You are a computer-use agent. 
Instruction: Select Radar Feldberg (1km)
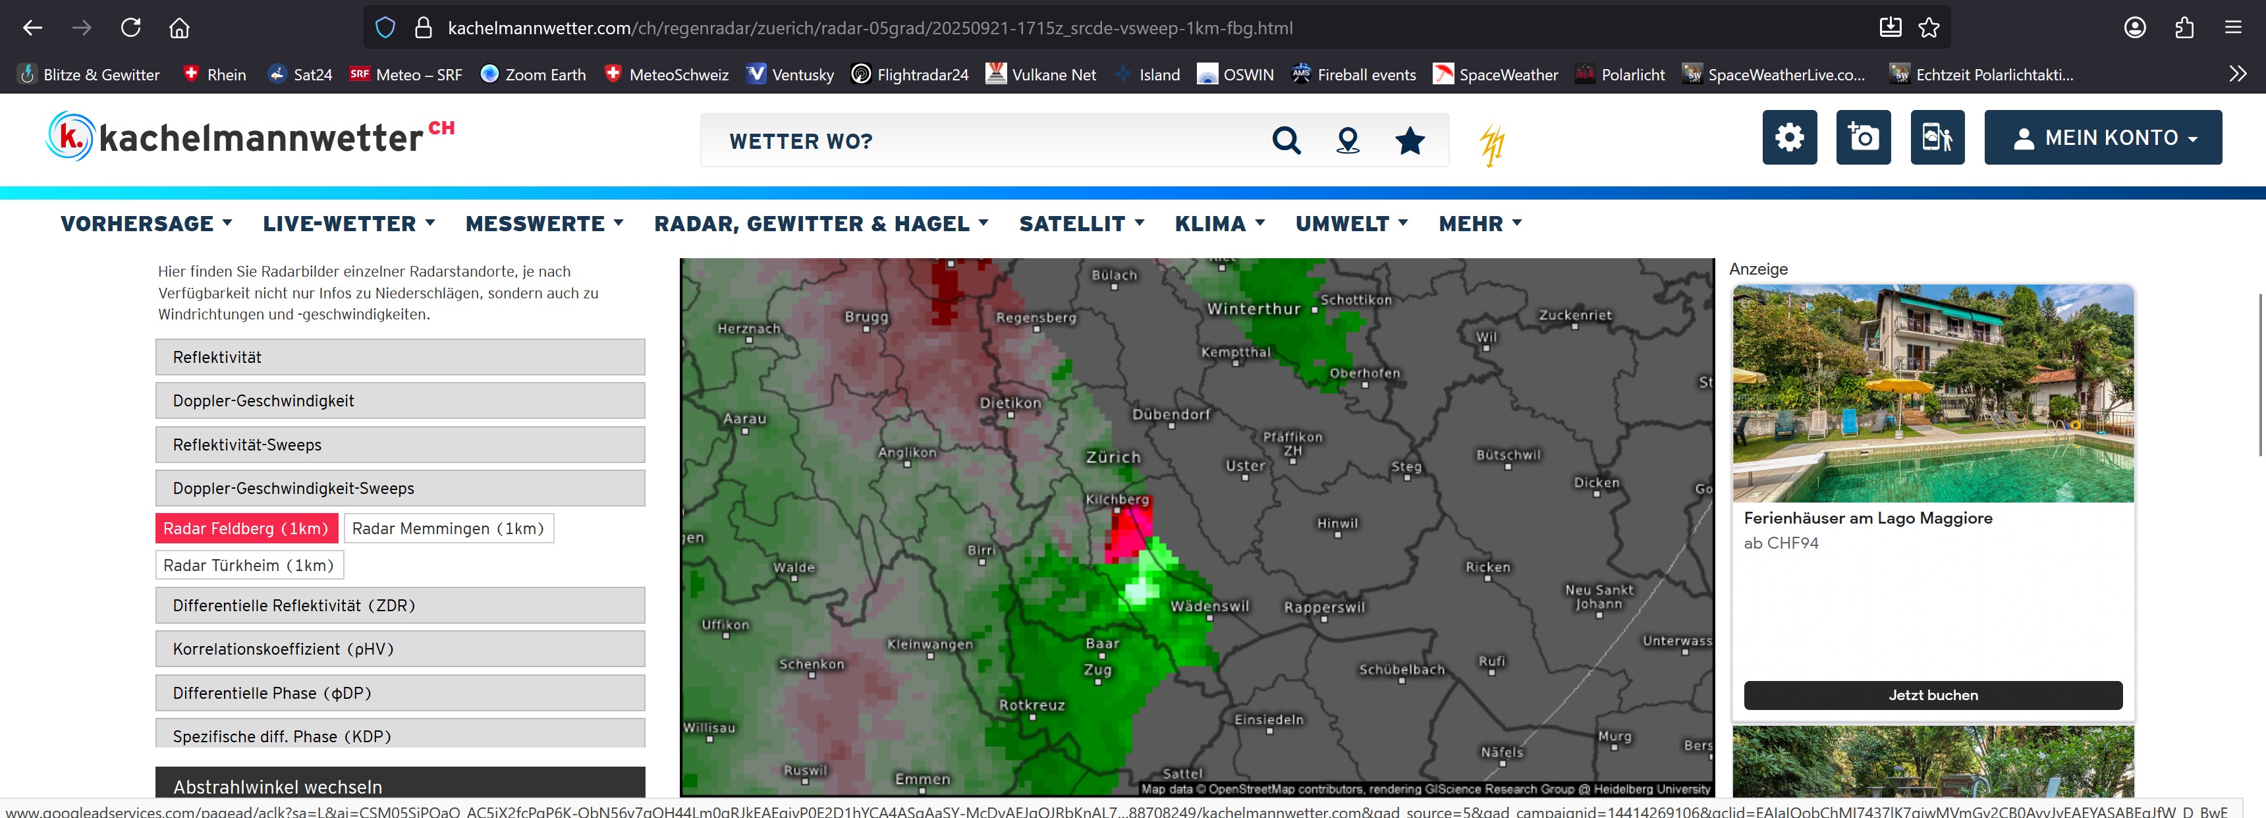tap(246, 528)
